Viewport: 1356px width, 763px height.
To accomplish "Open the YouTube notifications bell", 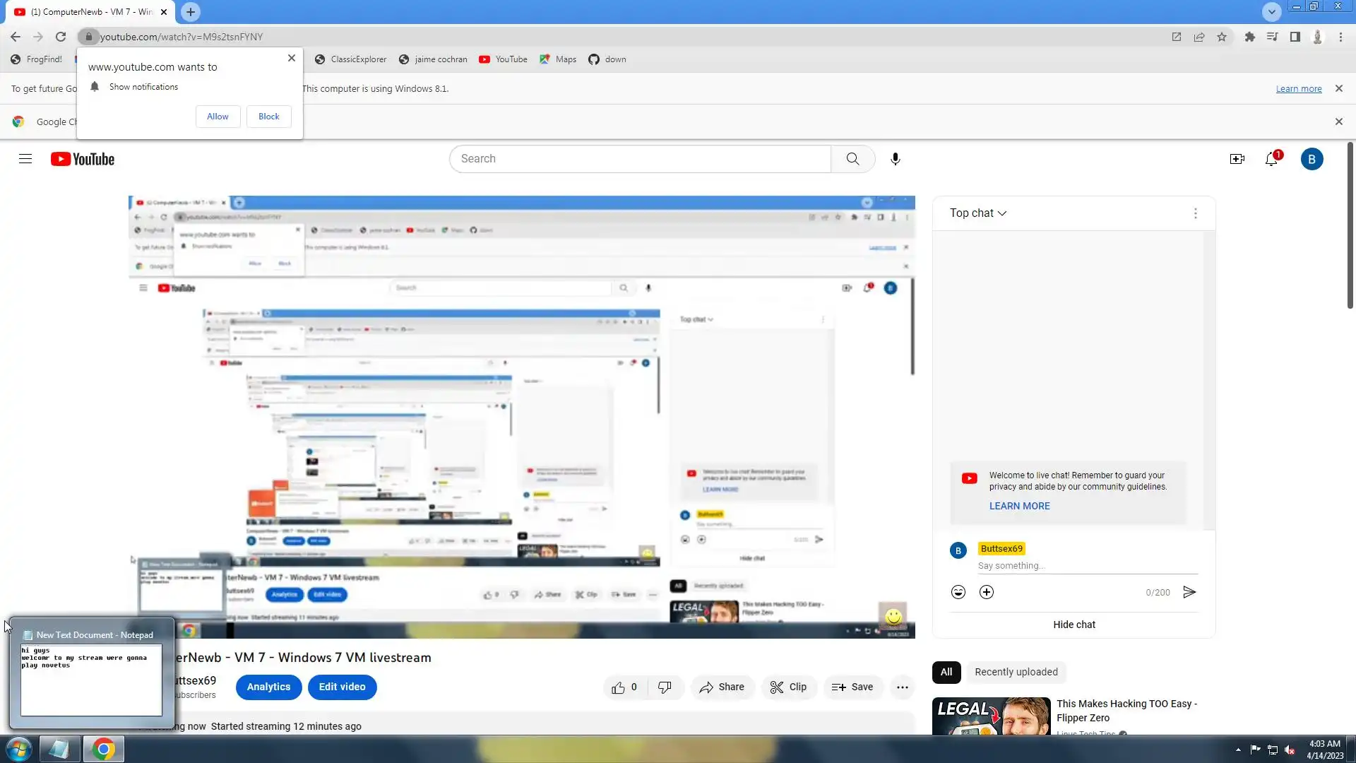I will point(1271,159).
